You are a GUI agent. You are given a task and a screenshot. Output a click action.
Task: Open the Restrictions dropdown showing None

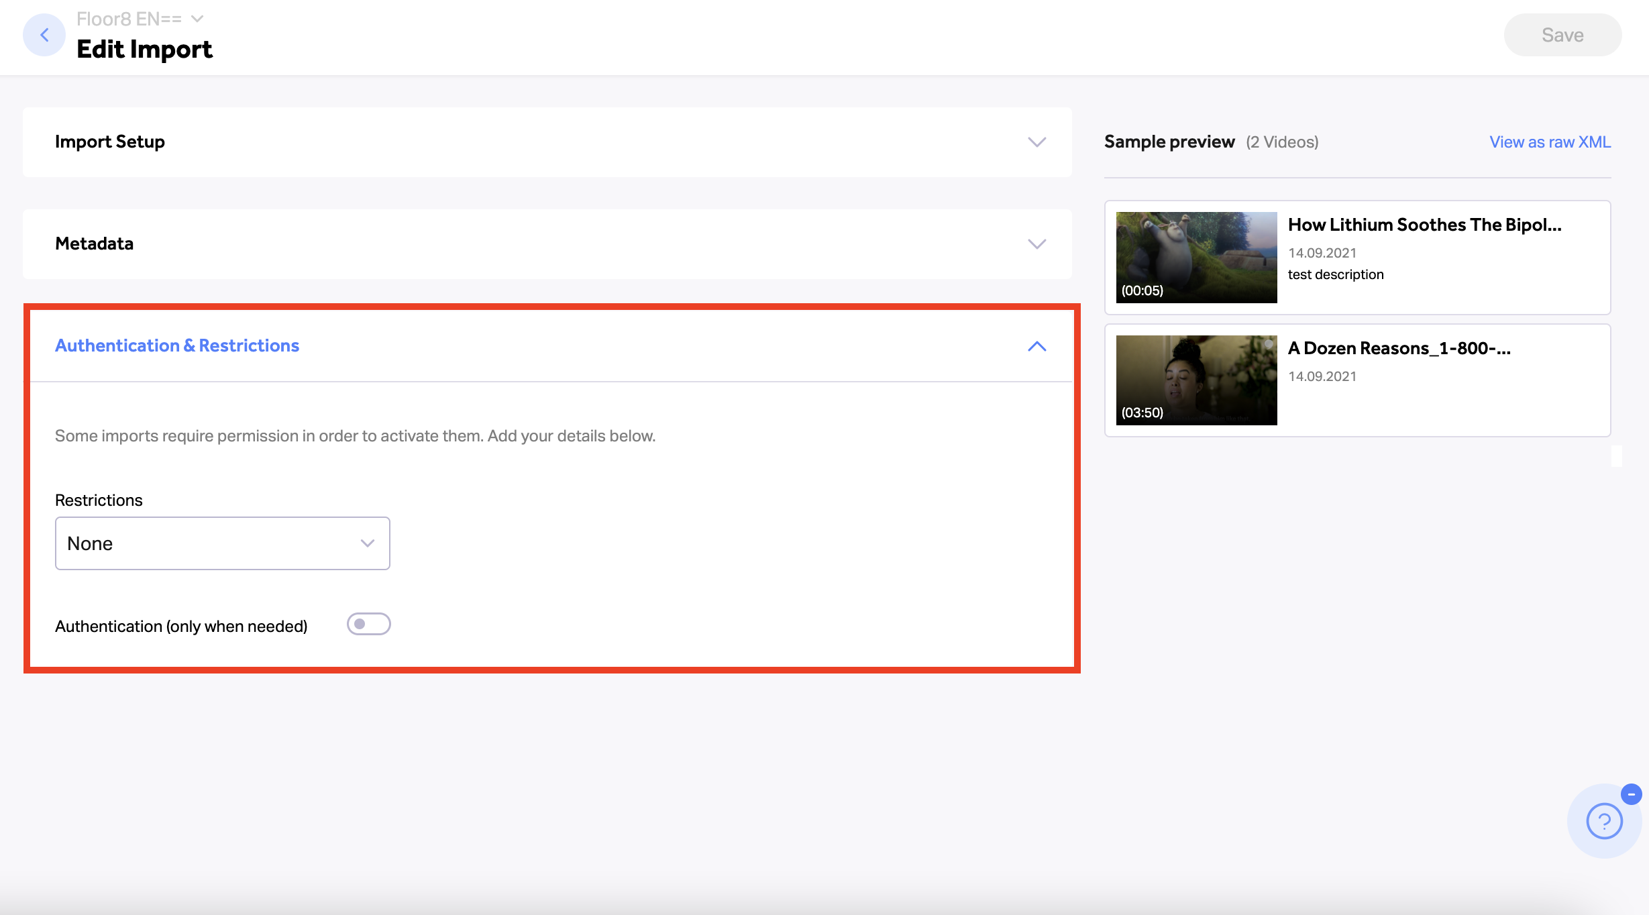(x=223, y=543)
